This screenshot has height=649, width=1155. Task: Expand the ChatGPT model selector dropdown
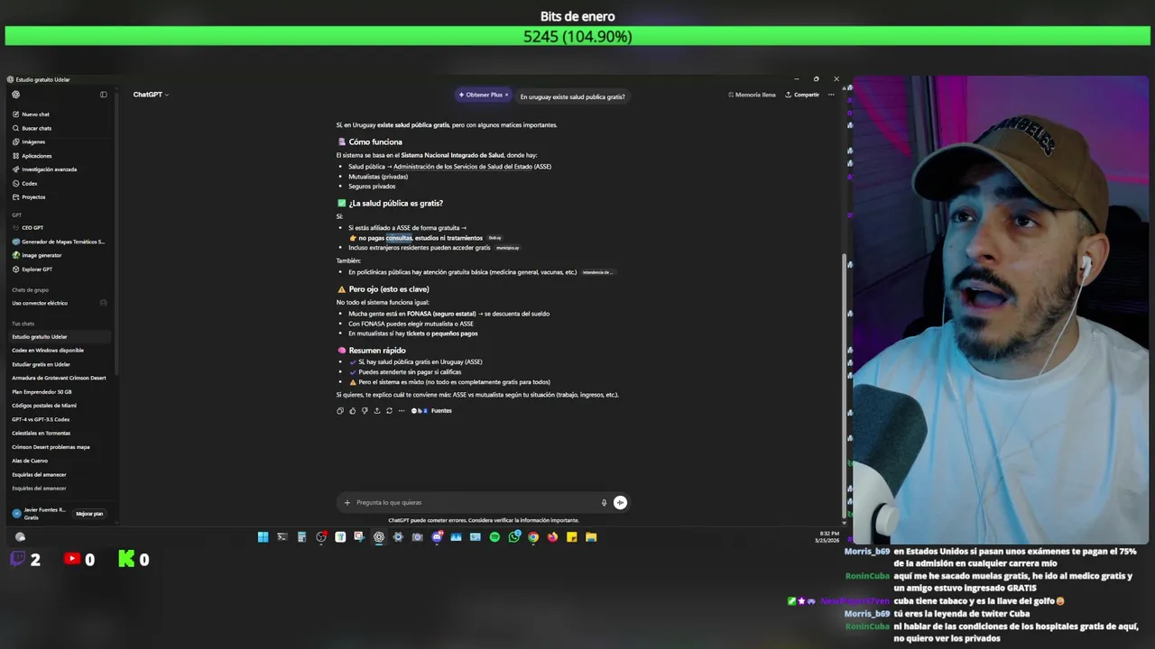tap(151, 95)
